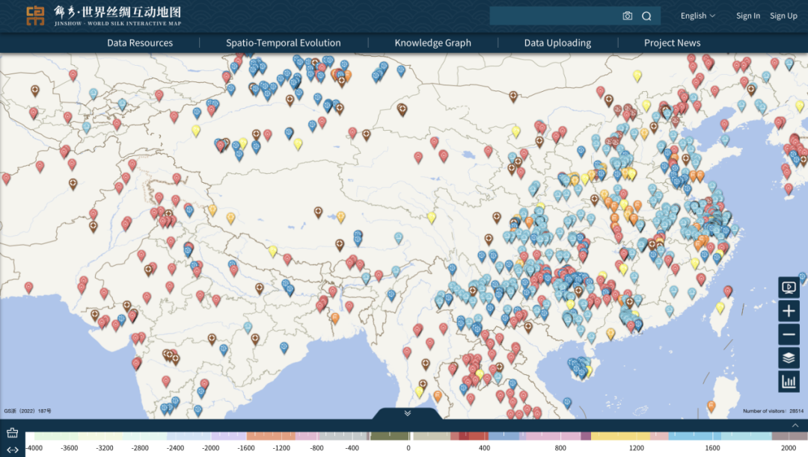Open Spatio-Temporal Evolution menu
808x457 pixels.
(x=284, y=43)
